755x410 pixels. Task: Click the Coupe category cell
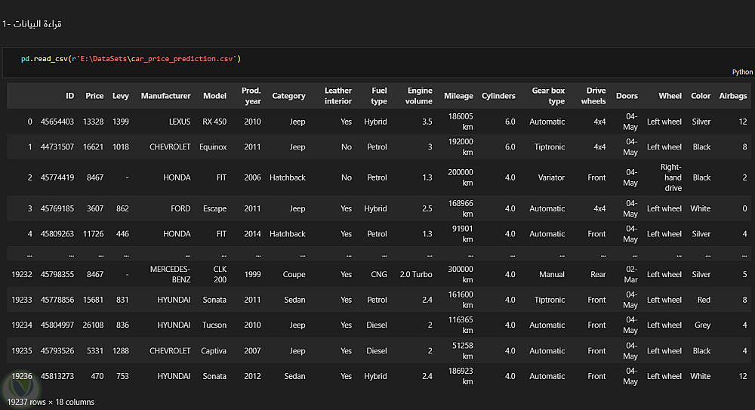[x=294, y=275]
